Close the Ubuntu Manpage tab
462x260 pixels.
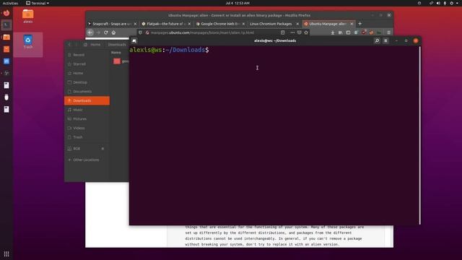pyautogui.click(x=352, y=24)
